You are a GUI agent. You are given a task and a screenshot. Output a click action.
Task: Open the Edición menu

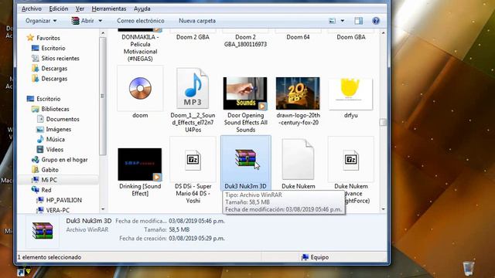(x=59, y=8)
